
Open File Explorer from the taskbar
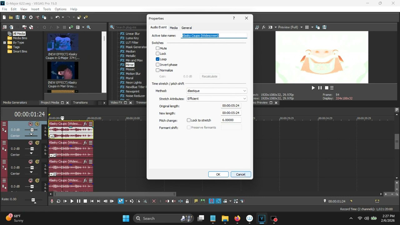[225, 218]
